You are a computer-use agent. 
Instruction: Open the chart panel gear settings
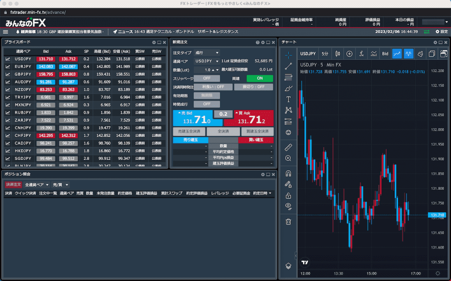point(435,42)
